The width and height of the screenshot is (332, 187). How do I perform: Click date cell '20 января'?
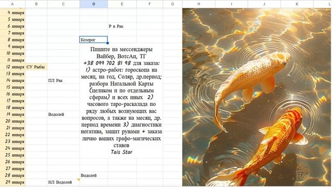12,121
